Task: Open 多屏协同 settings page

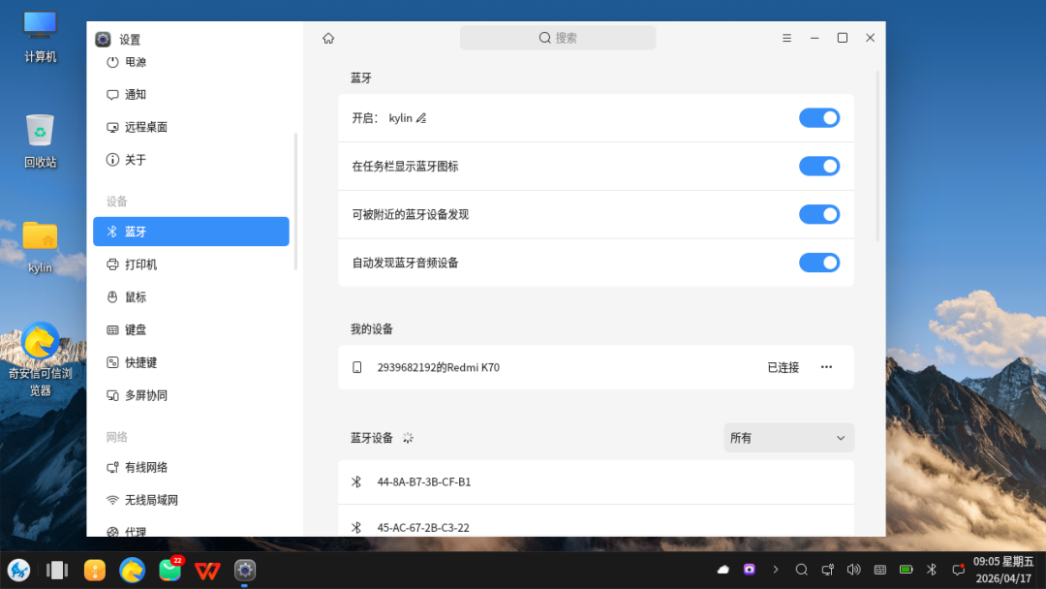Action: (191, 395)
